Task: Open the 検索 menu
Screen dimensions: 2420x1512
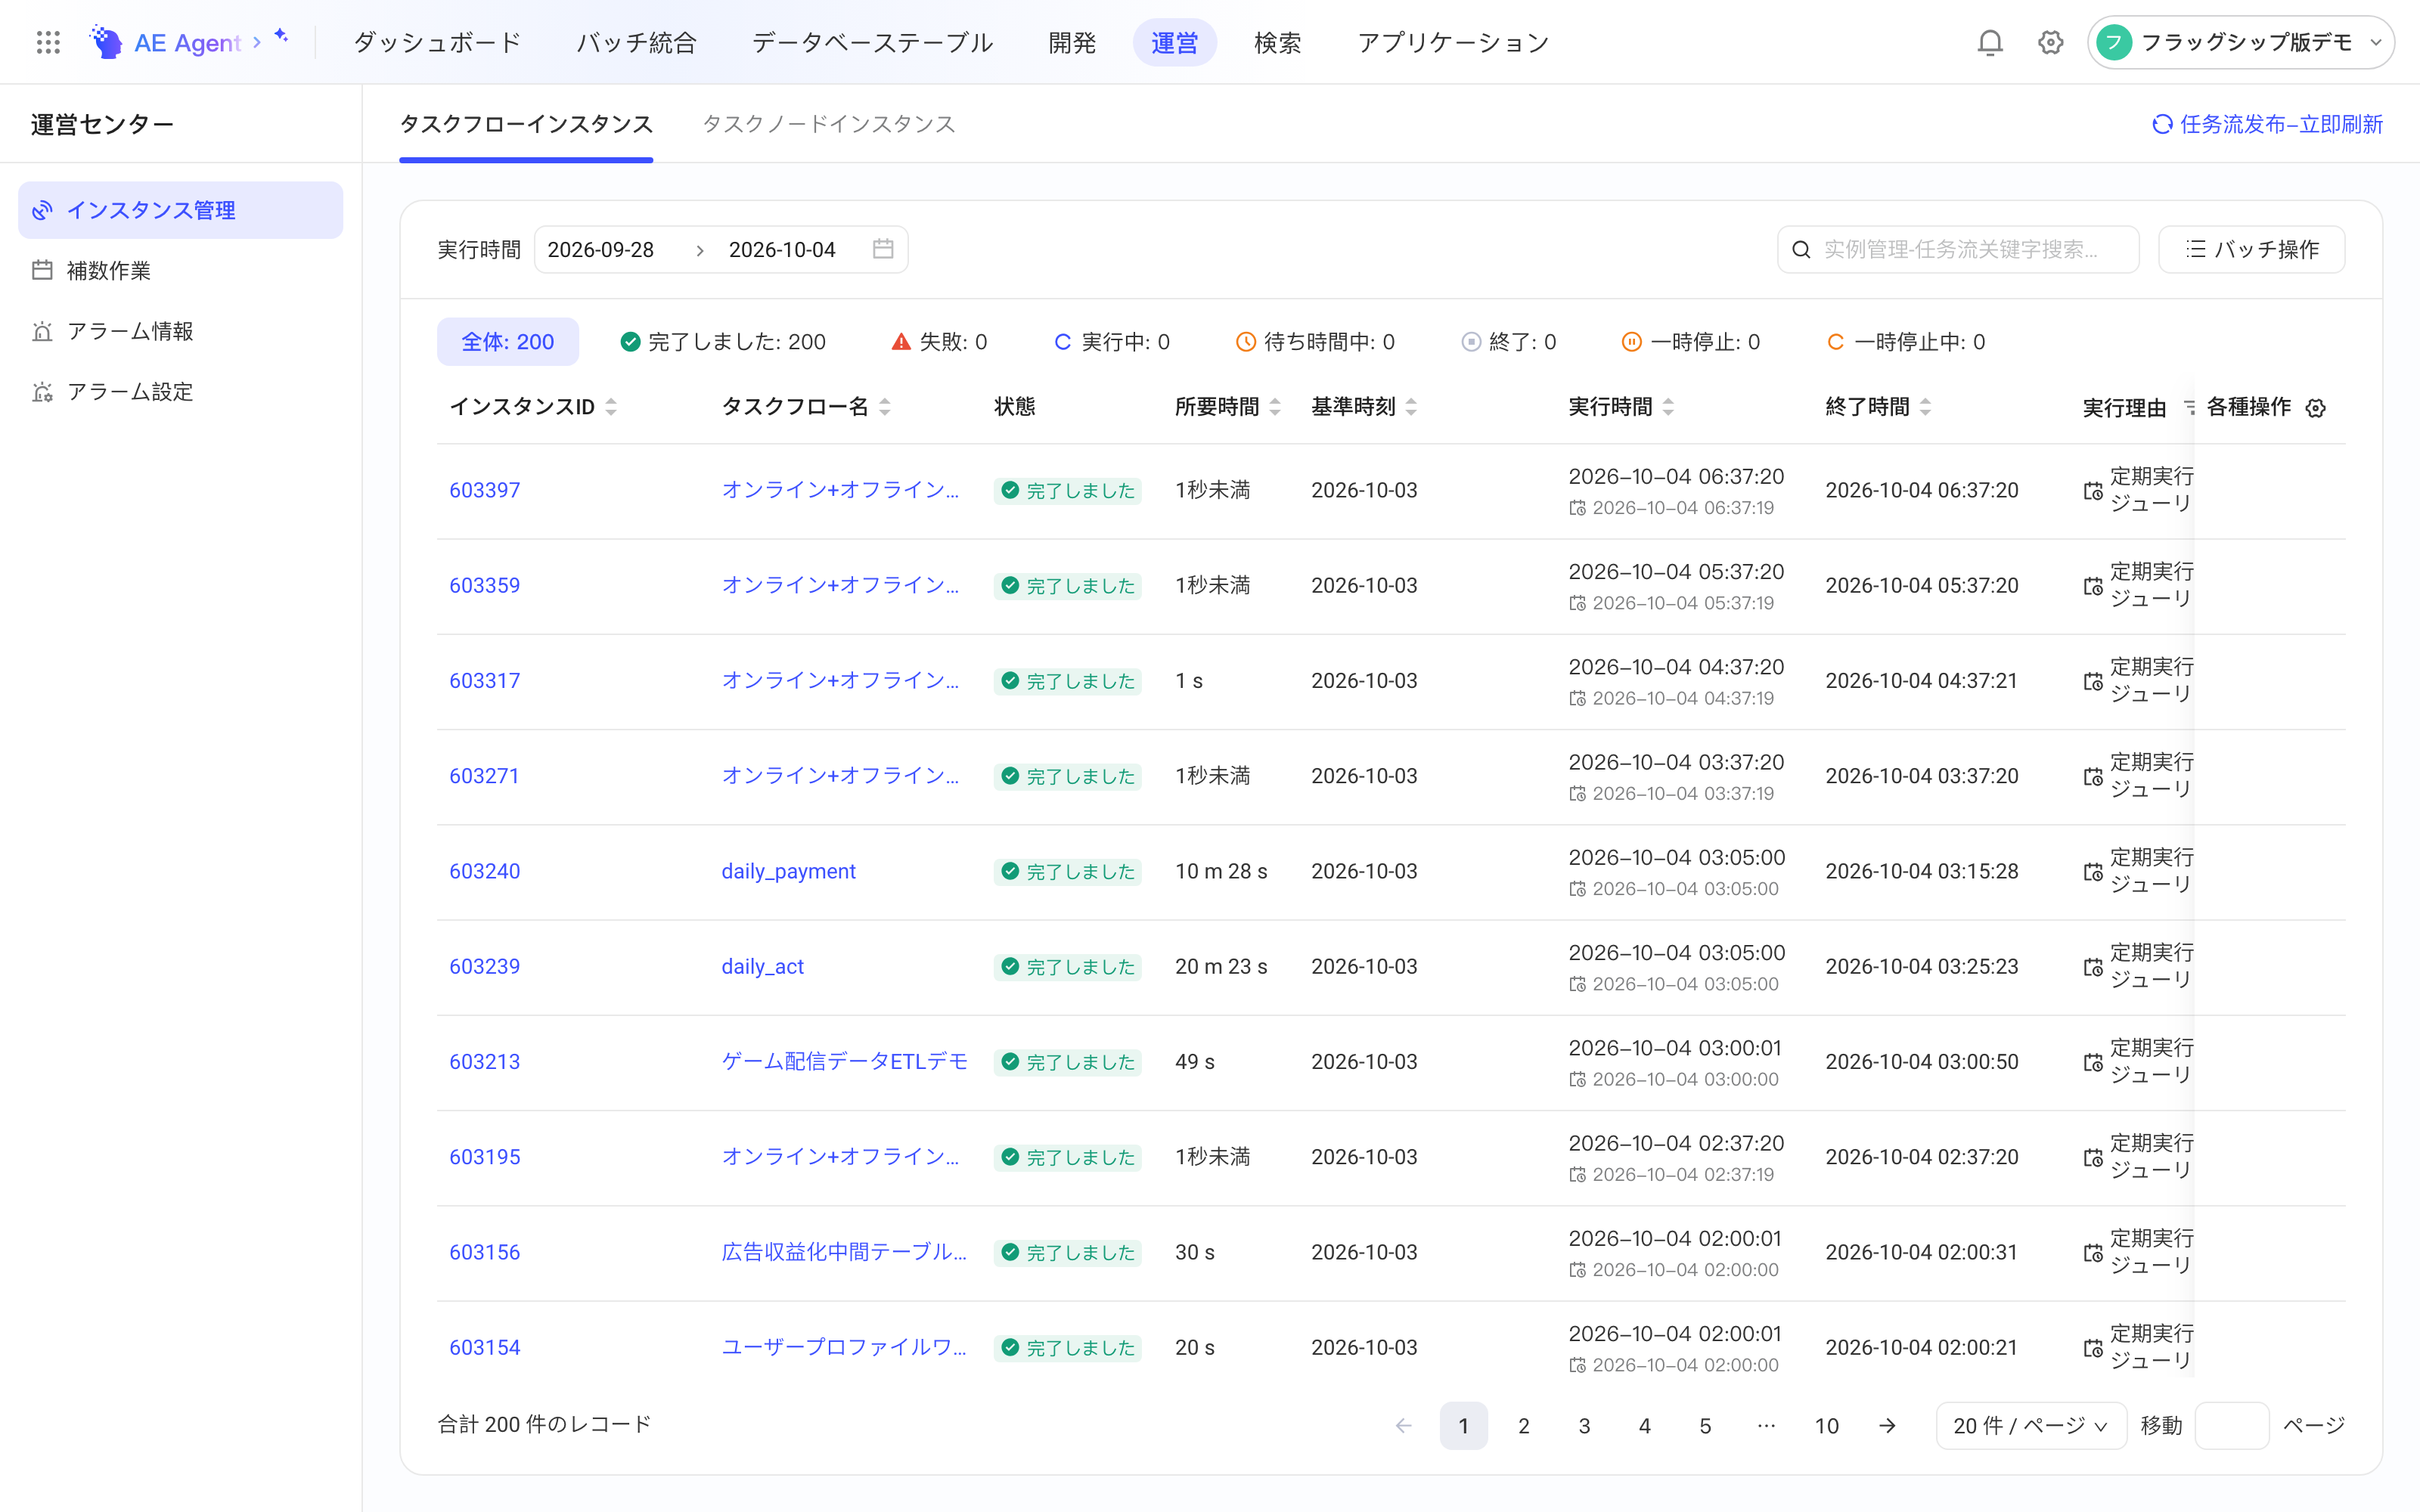Action: click(1277, 42)
